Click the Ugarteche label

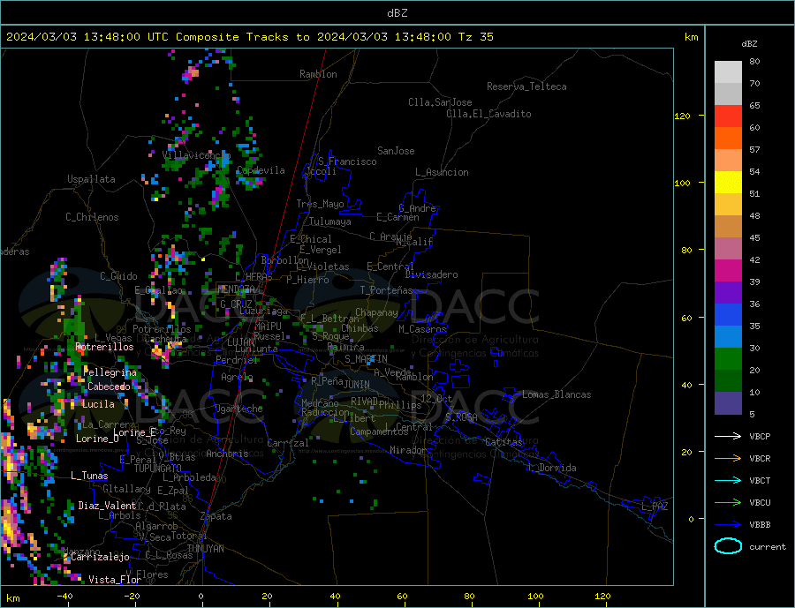(238, 409)
